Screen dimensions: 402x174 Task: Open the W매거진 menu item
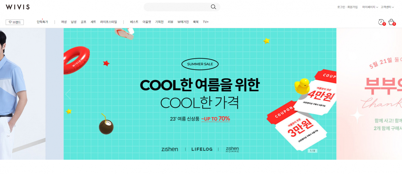183,22
